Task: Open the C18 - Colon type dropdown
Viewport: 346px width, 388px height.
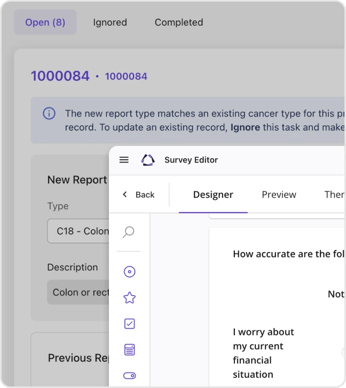Action: point(78,231)
